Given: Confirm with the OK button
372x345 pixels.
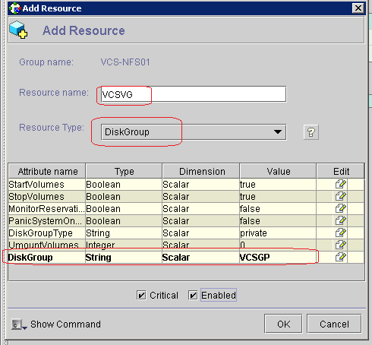Looking at the screenshot, I should 283,324.
